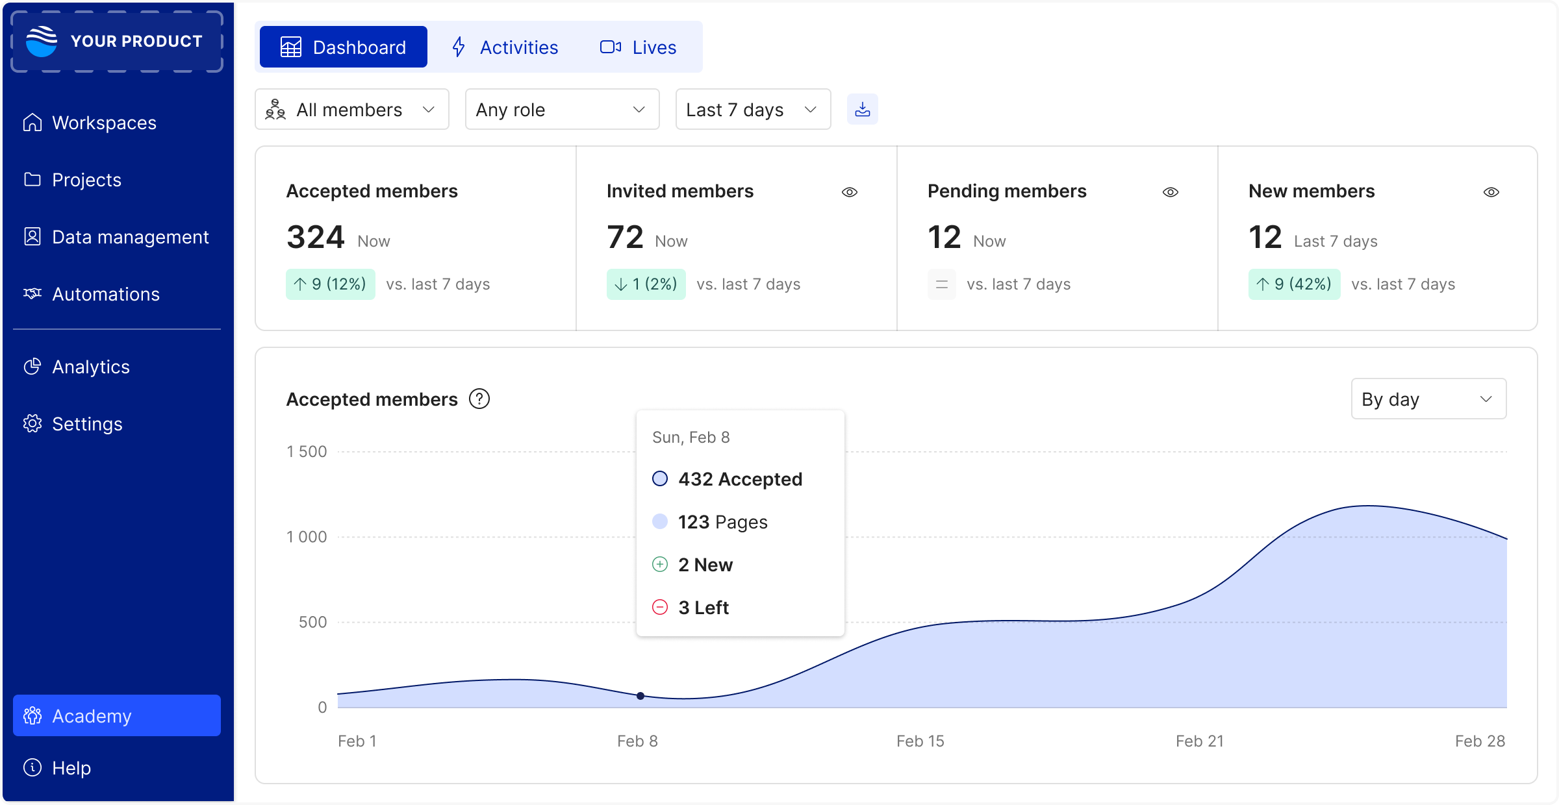Click the Analytics pie chart icon
Viewport: 1559px width, 805px height.
(32, 367)
